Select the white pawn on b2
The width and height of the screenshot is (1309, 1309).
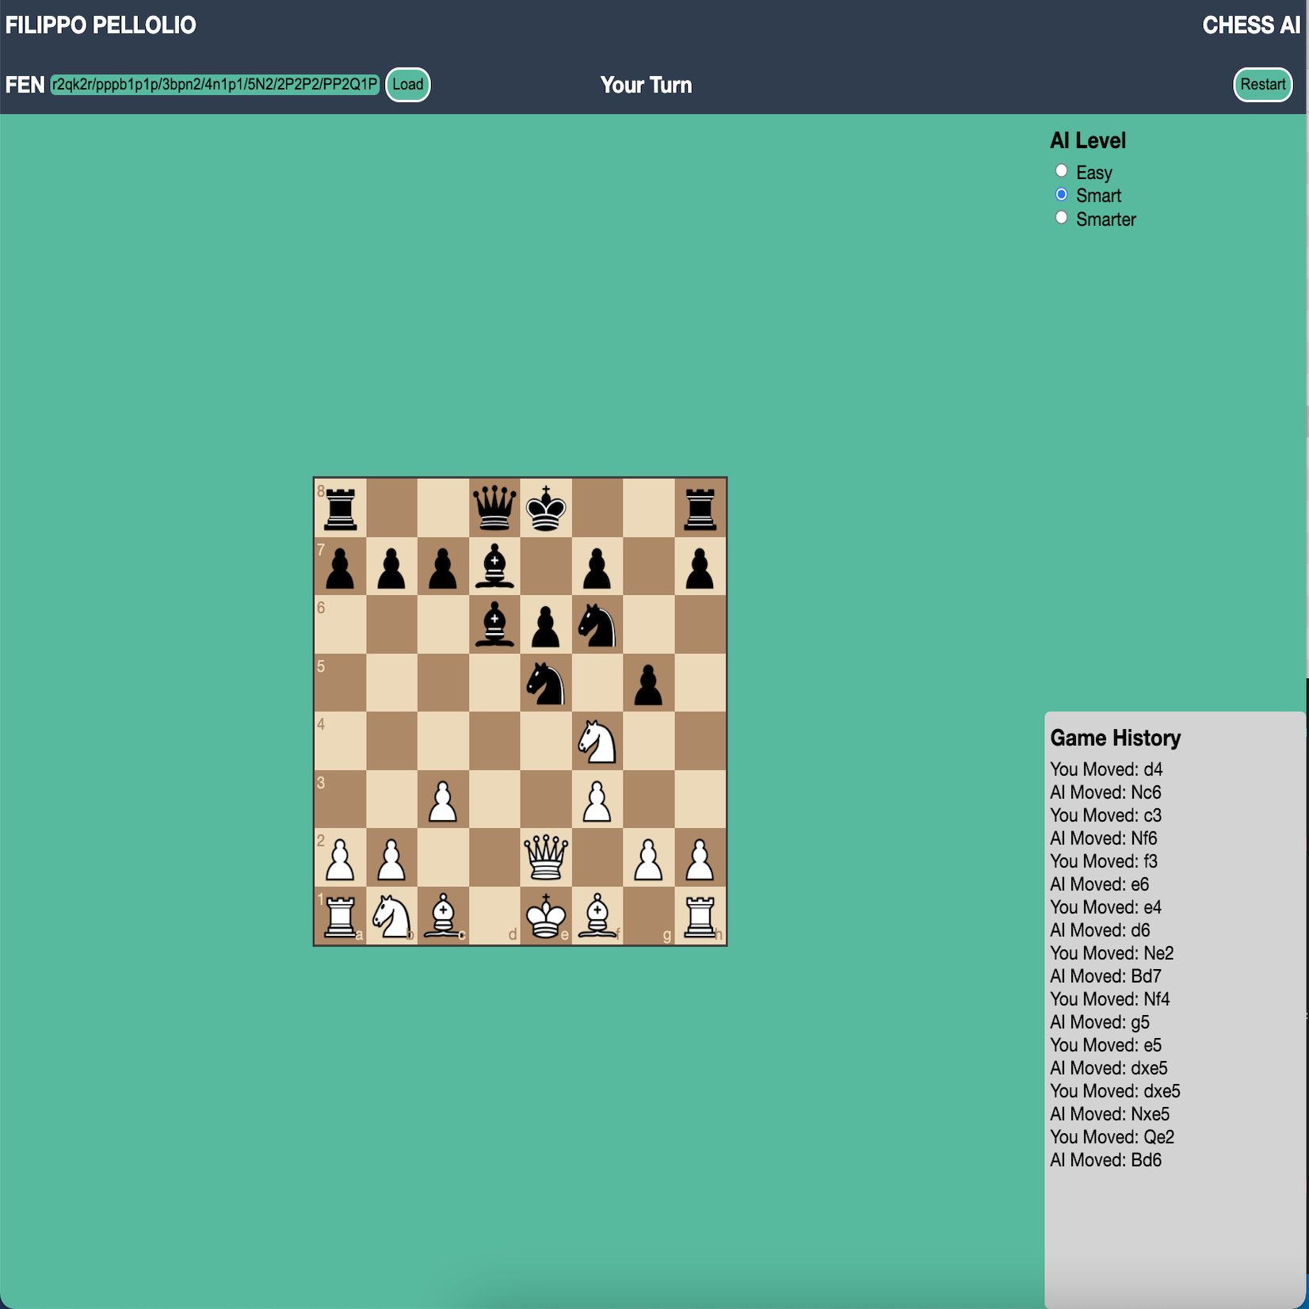[x=392, y=857]
